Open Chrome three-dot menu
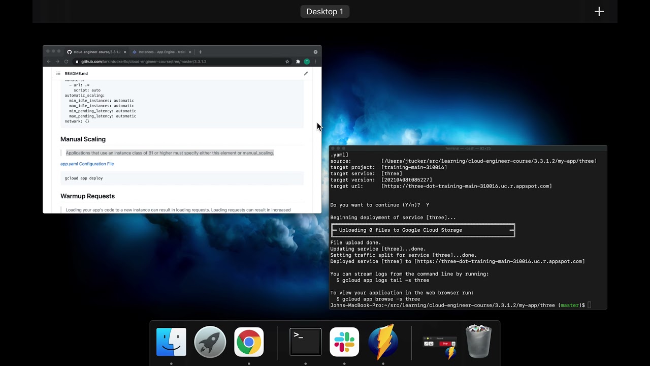Image resolution: width=650 pixels, height=366 pixels. 315,62
